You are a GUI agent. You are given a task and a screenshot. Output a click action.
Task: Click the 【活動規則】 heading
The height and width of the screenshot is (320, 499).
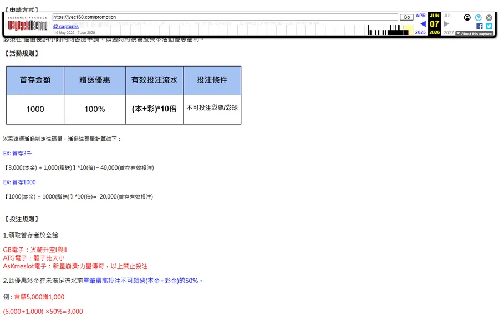click(x=22, y=53)
